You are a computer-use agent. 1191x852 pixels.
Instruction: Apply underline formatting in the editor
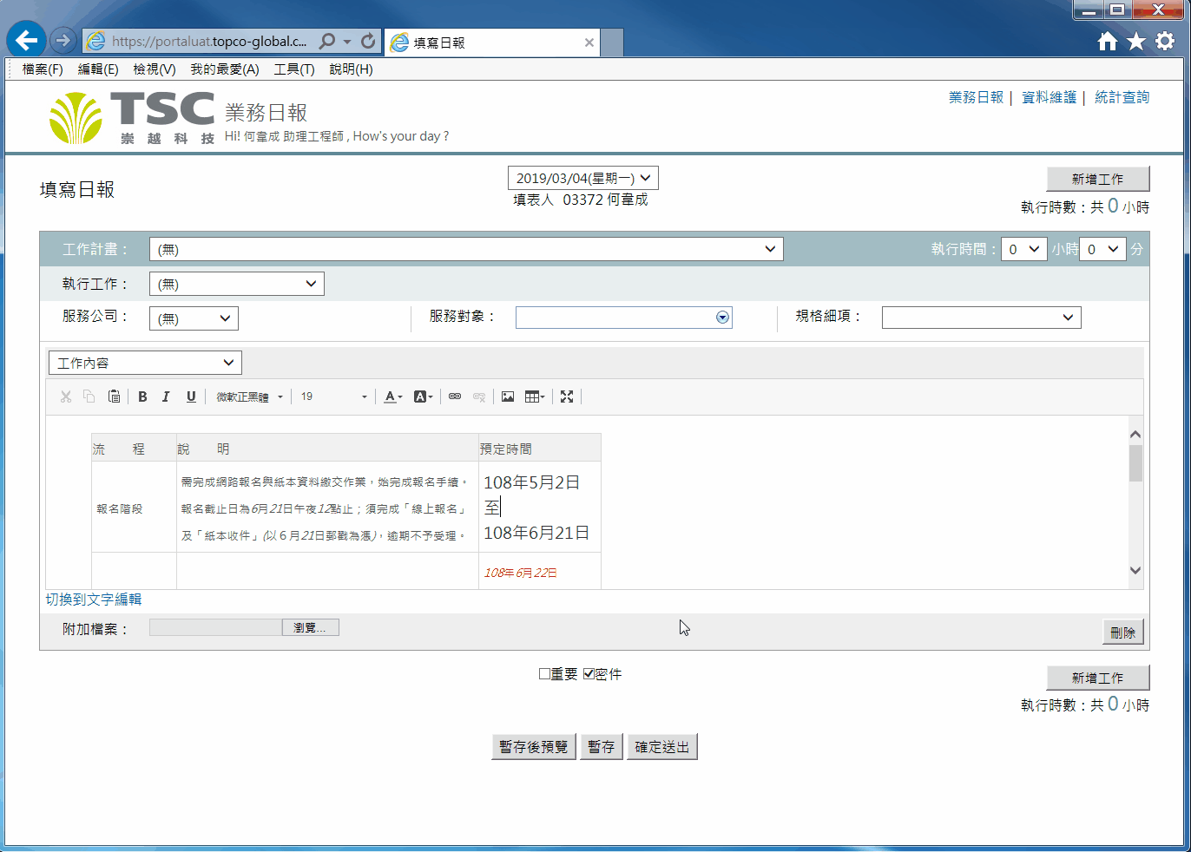pos(191,397)
